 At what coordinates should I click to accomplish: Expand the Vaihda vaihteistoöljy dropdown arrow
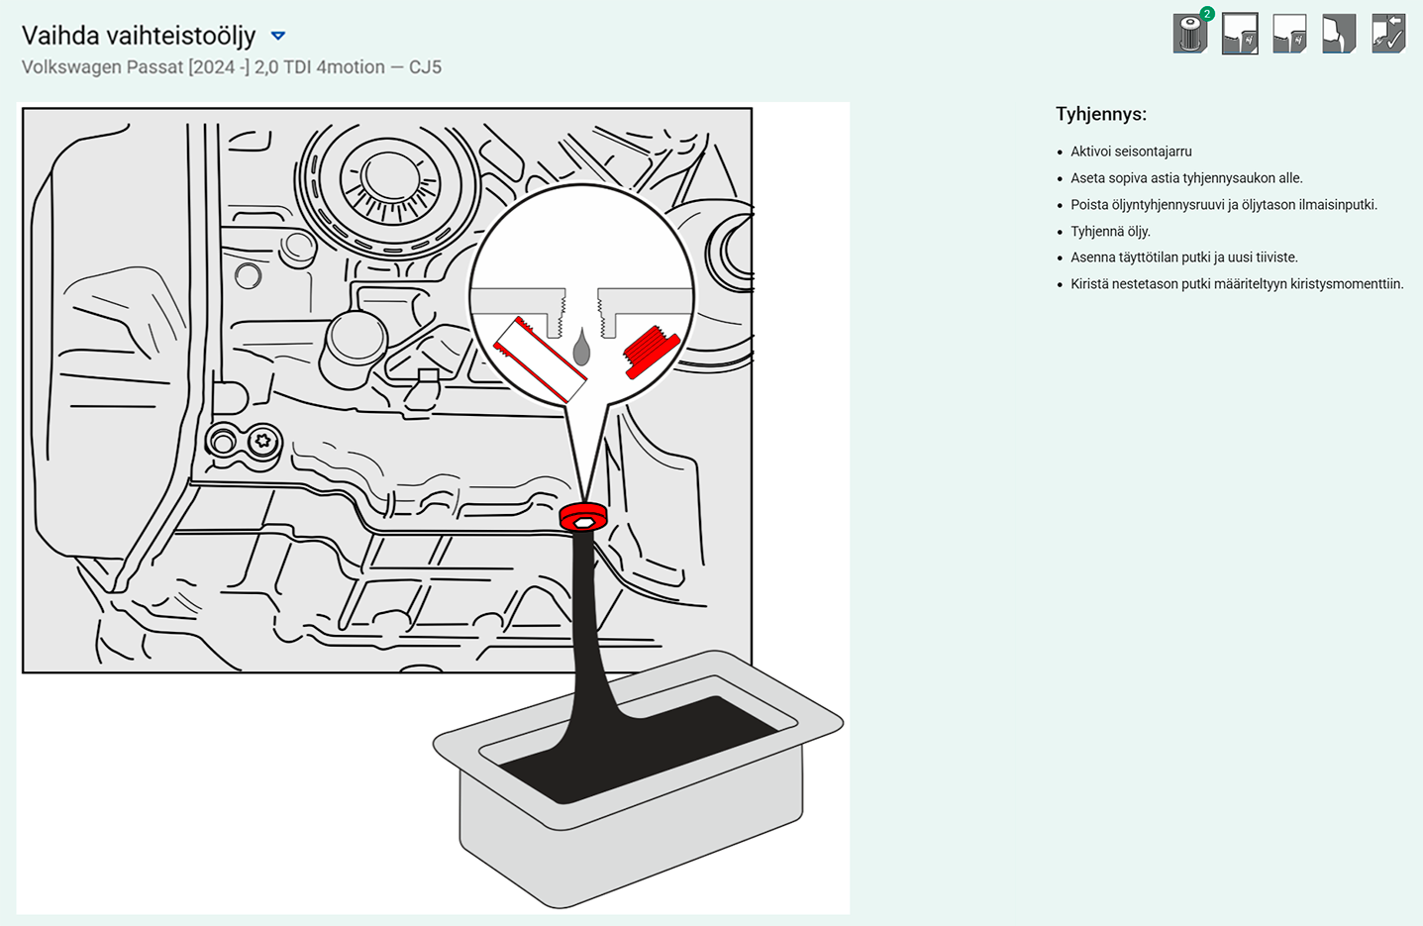[x=278, y=36]
